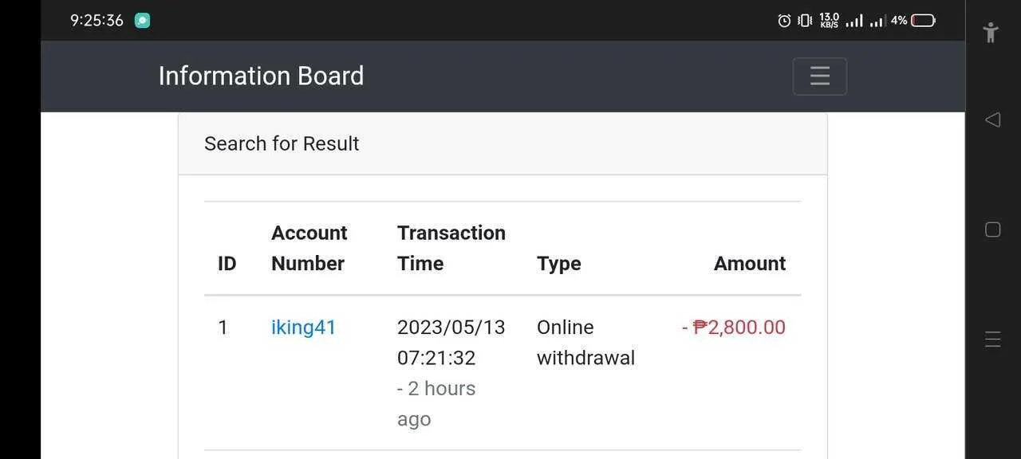Select the Amount column header
This screenshot has height=459, width=1021.
[x=750, y=264]
